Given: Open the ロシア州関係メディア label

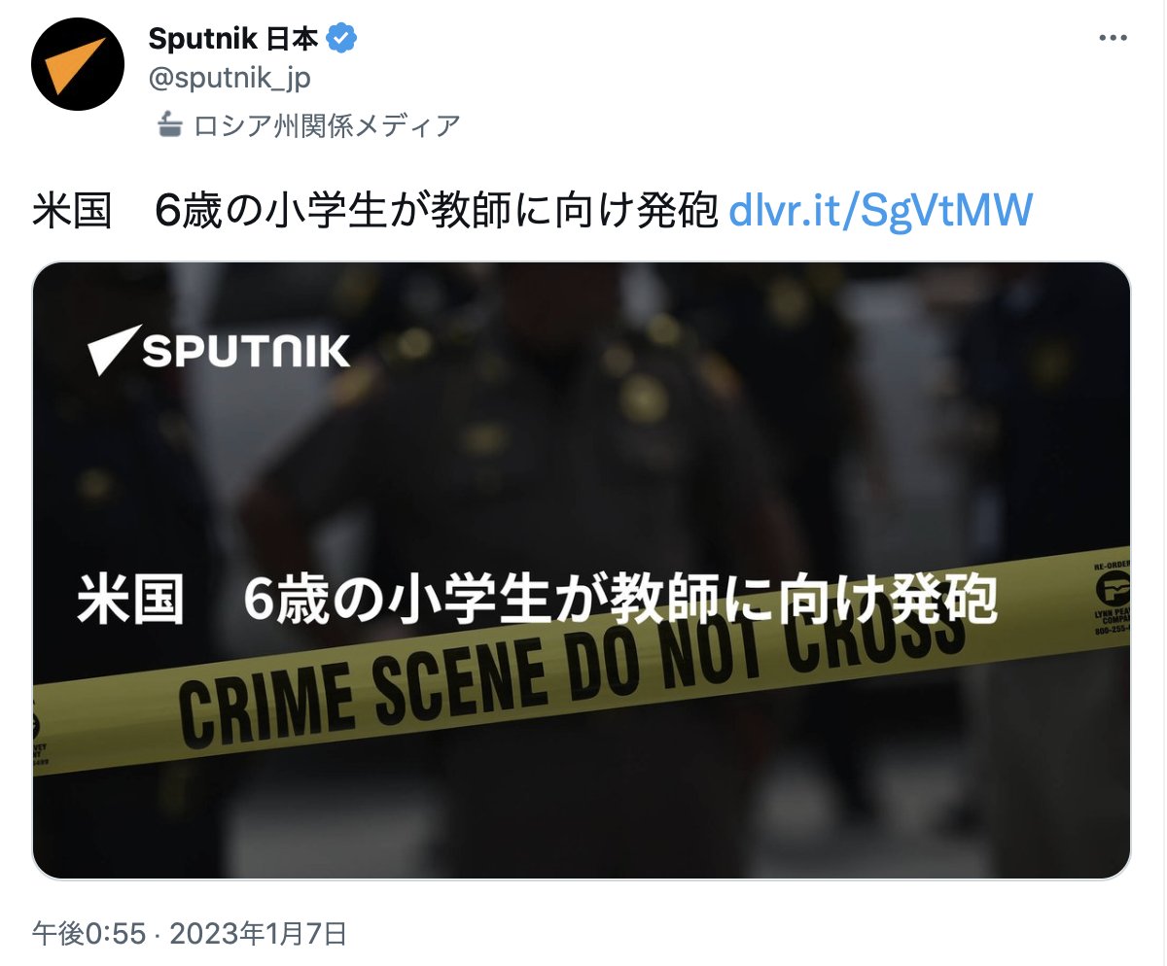Looking at the screenshot, I should 327,125.
